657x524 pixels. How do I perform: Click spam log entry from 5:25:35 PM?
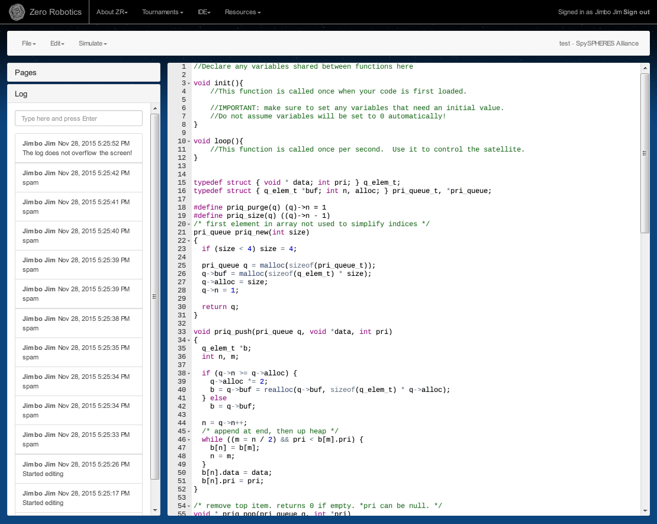[x=79, y=352]
